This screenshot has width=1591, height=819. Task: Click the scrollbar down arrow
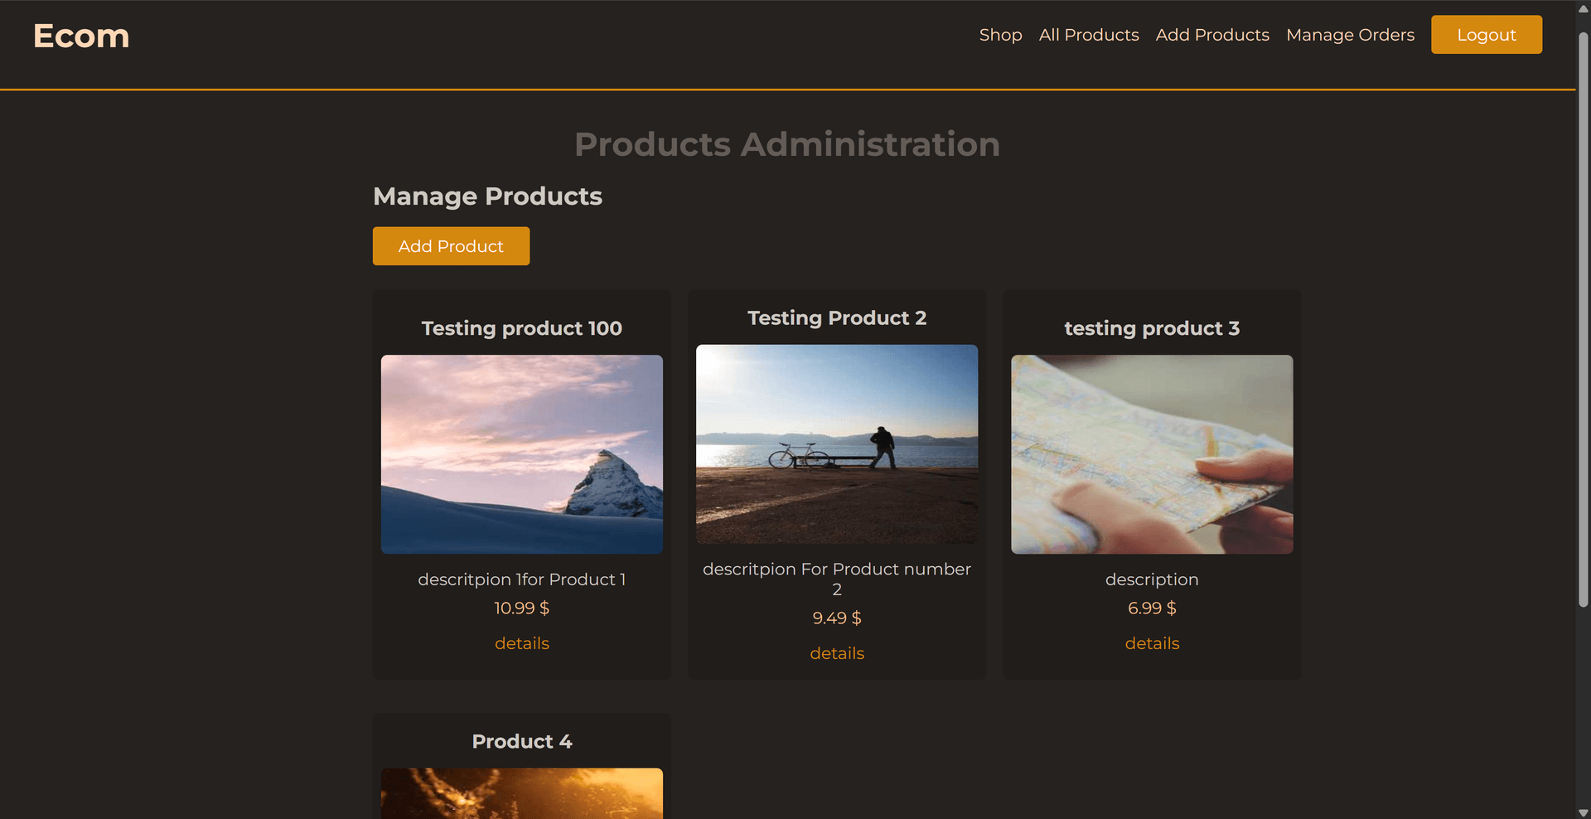coord(1583,812)
